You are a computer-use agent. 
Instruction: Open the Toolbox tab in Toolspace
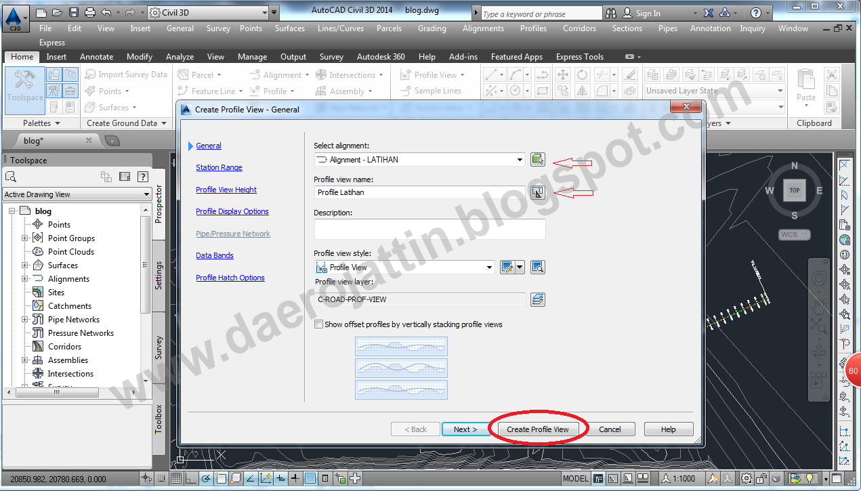point(159,418)
